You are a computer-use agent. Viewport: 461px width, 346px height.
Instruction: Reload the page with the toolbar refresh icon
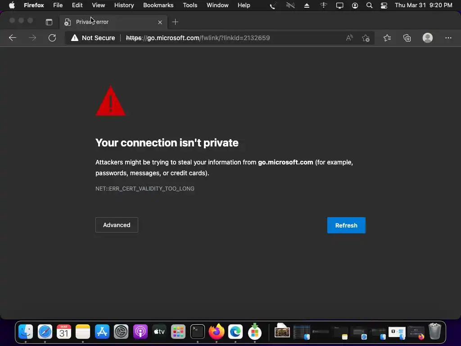click(52, 38)
